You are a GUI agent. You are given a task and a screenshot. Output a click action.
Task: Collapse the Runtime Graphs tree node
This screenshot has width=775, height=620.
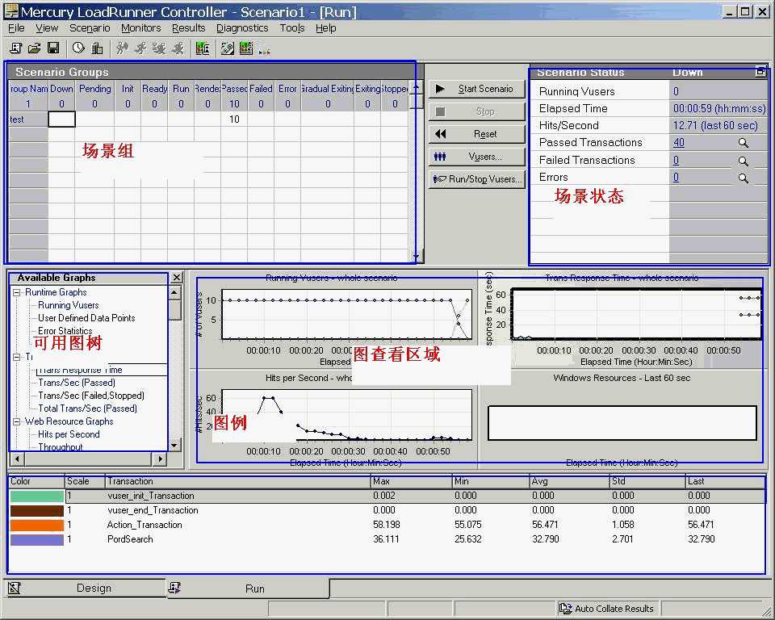(x=17, y=293)
